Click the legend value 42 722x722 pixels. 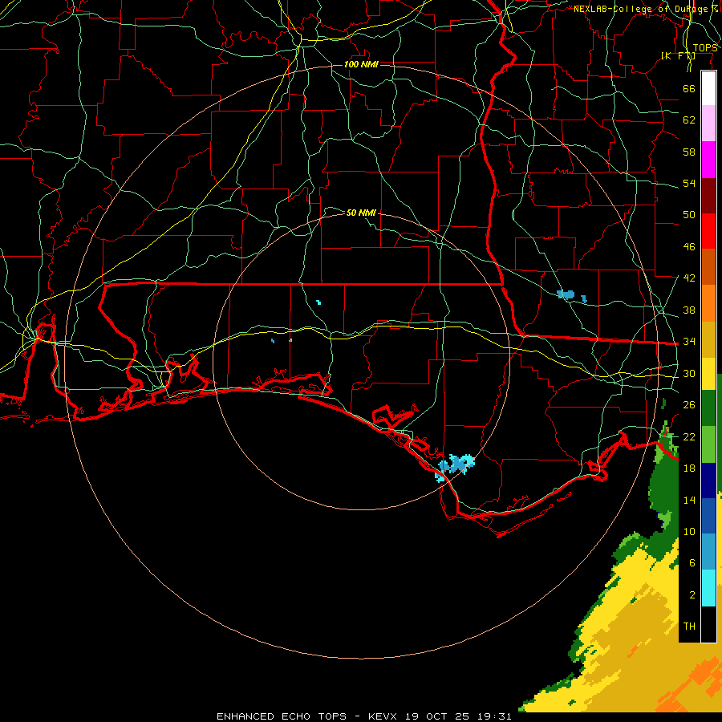pyautogui.click(x=689, y=278)
